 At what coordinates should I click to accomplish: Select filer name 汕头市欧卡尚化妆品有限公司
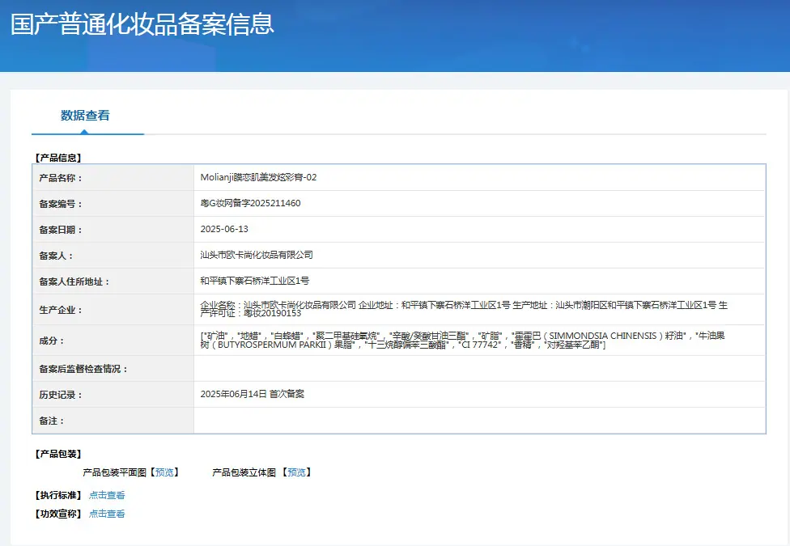click(x=257, y=255)
